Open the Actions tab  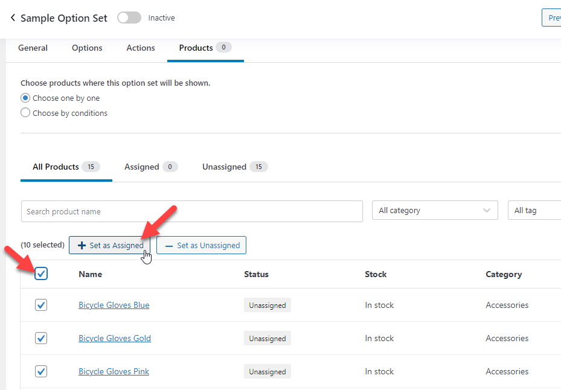click(x=141, y=48)
